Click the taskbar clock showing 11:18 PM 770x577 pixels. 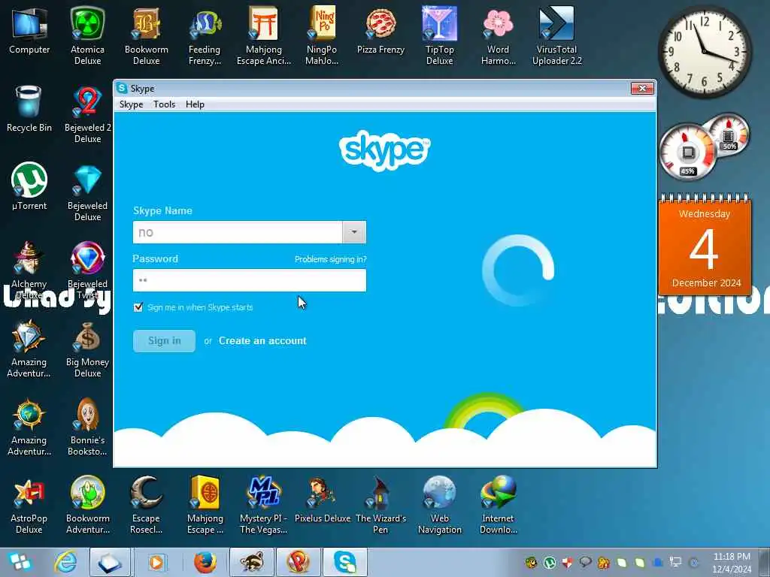732,562
